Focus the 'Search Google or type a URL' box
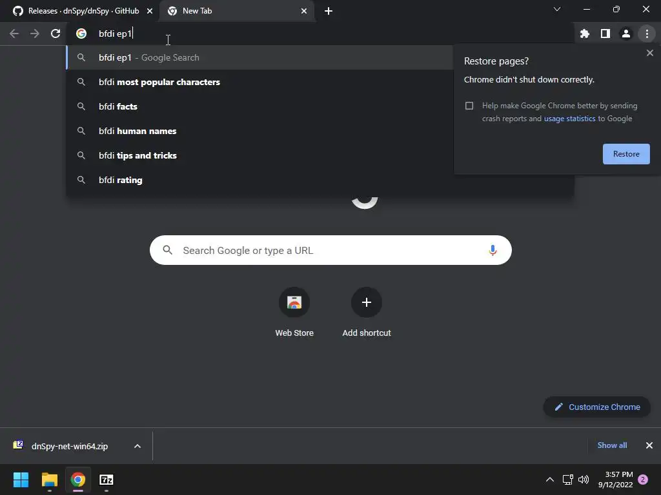 (x=330, y=251)
